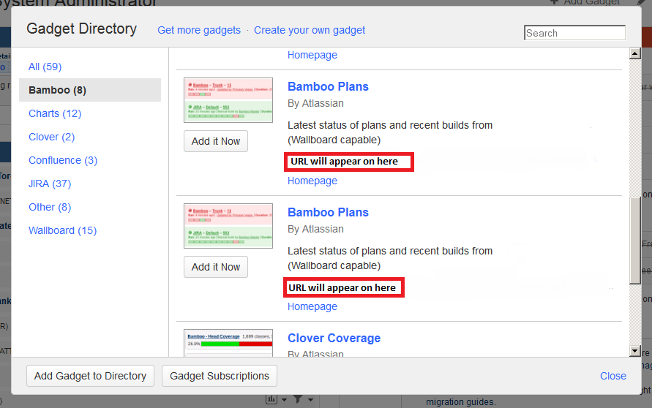Add the second Bamboo Plans gadget now
This screenshot has height=408, width=652.
pos(216,267)
